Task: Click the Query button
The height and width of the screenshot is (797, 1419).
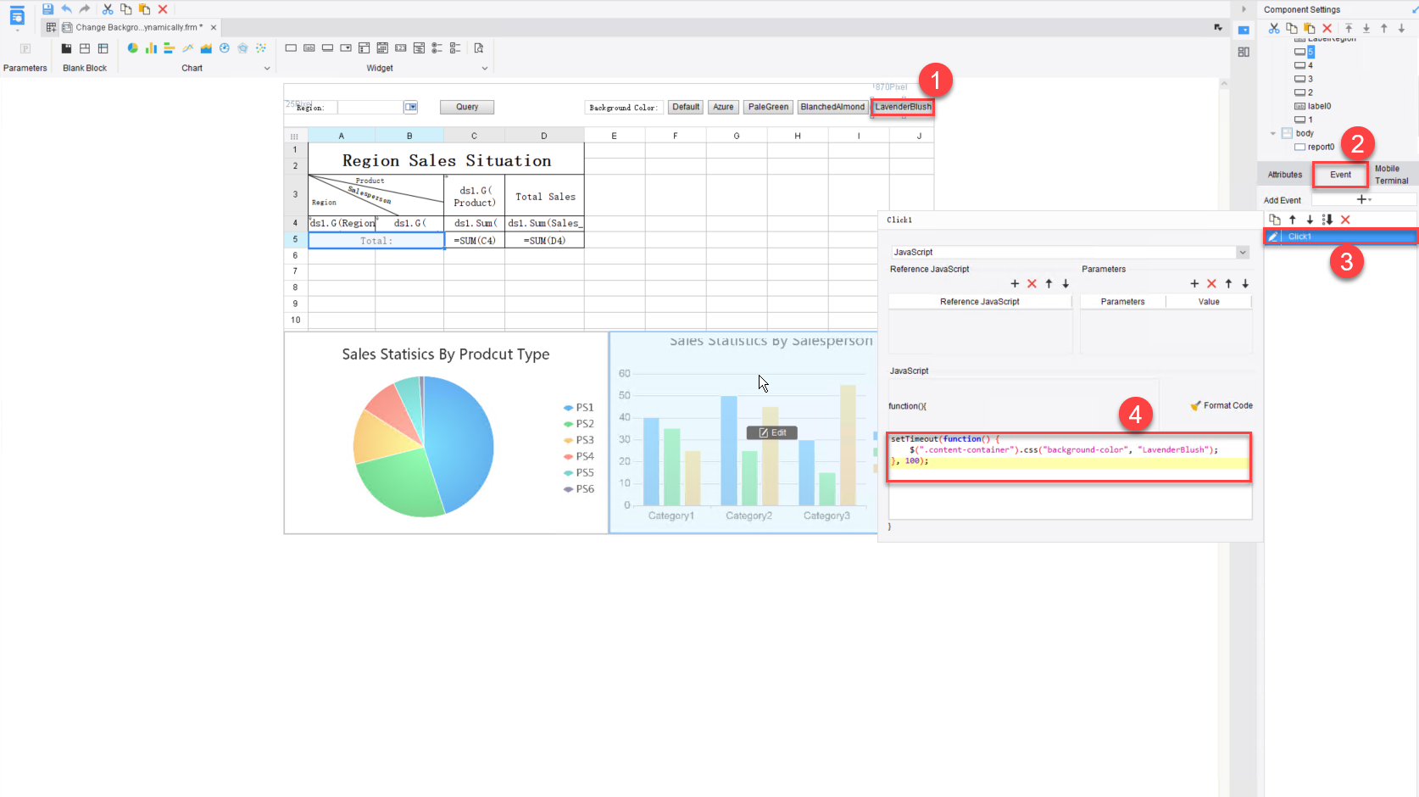Action: pos(466,107)
